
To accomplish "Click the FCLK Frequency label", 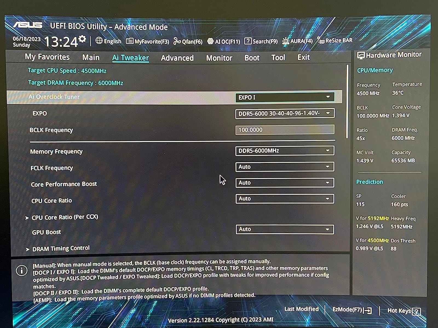I will point(52,168).
